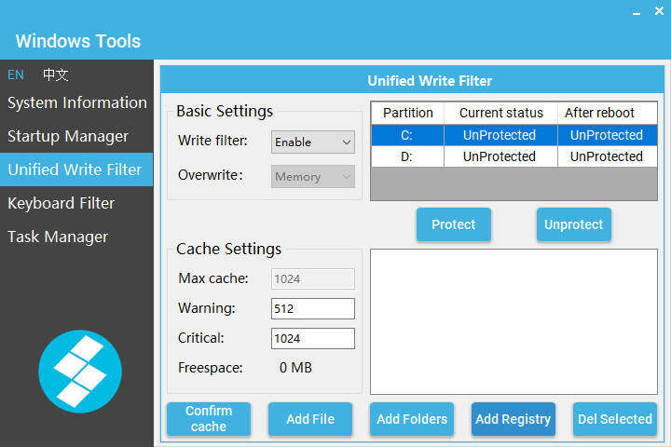Click D: current status UnProtected cell
671x447 pixels.
click(x=500, y=156)
